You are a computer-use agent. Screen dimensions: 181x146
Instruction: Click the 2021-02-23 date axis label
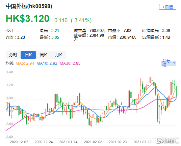coord(118,142)
